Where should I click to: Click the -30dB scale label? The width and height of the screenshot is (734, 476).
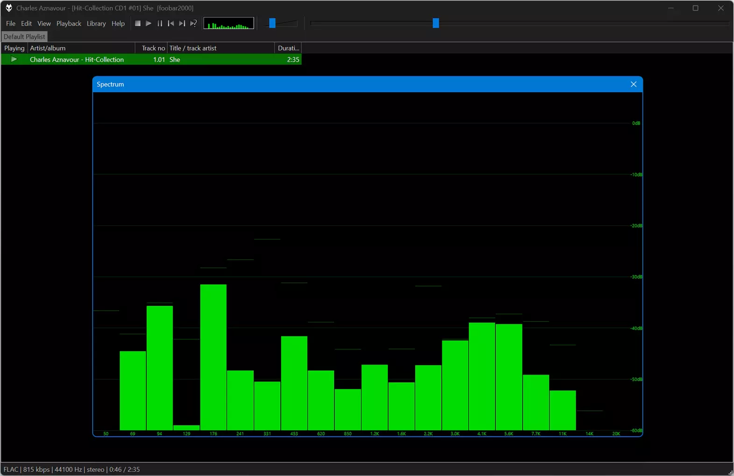636,277
